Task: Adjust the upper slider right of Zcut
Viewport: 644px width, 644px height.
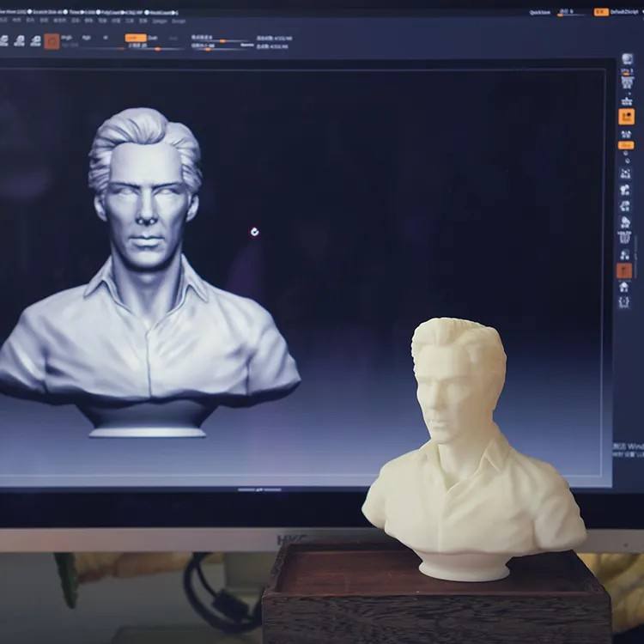Action: tap(222, 39)
